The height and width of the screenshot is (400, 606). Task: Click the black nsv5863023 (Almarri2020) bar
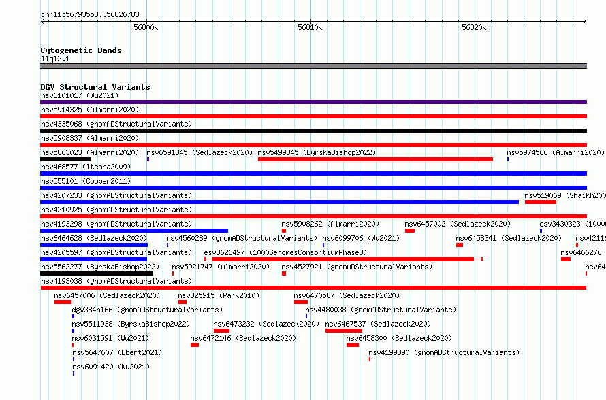(65, 159)
